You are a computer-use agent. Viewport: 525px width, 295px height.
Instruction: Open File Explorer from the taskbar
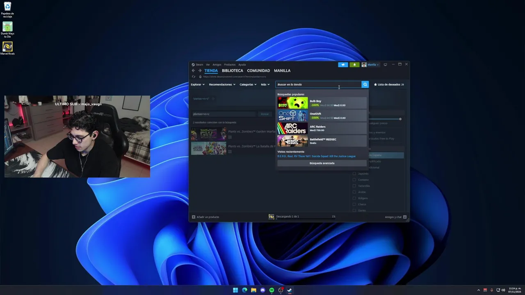253,290
